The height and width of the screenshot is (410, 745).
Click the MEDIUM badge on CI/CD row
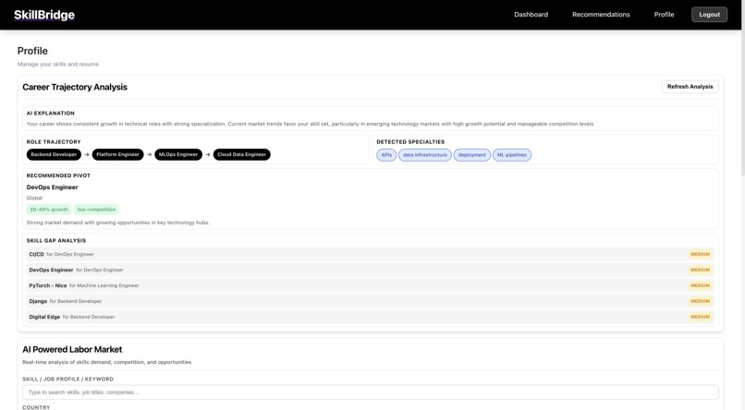coord(700,254)
